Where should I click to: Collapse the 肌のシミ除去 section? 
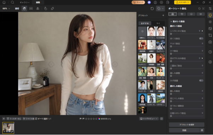(171, 22)
